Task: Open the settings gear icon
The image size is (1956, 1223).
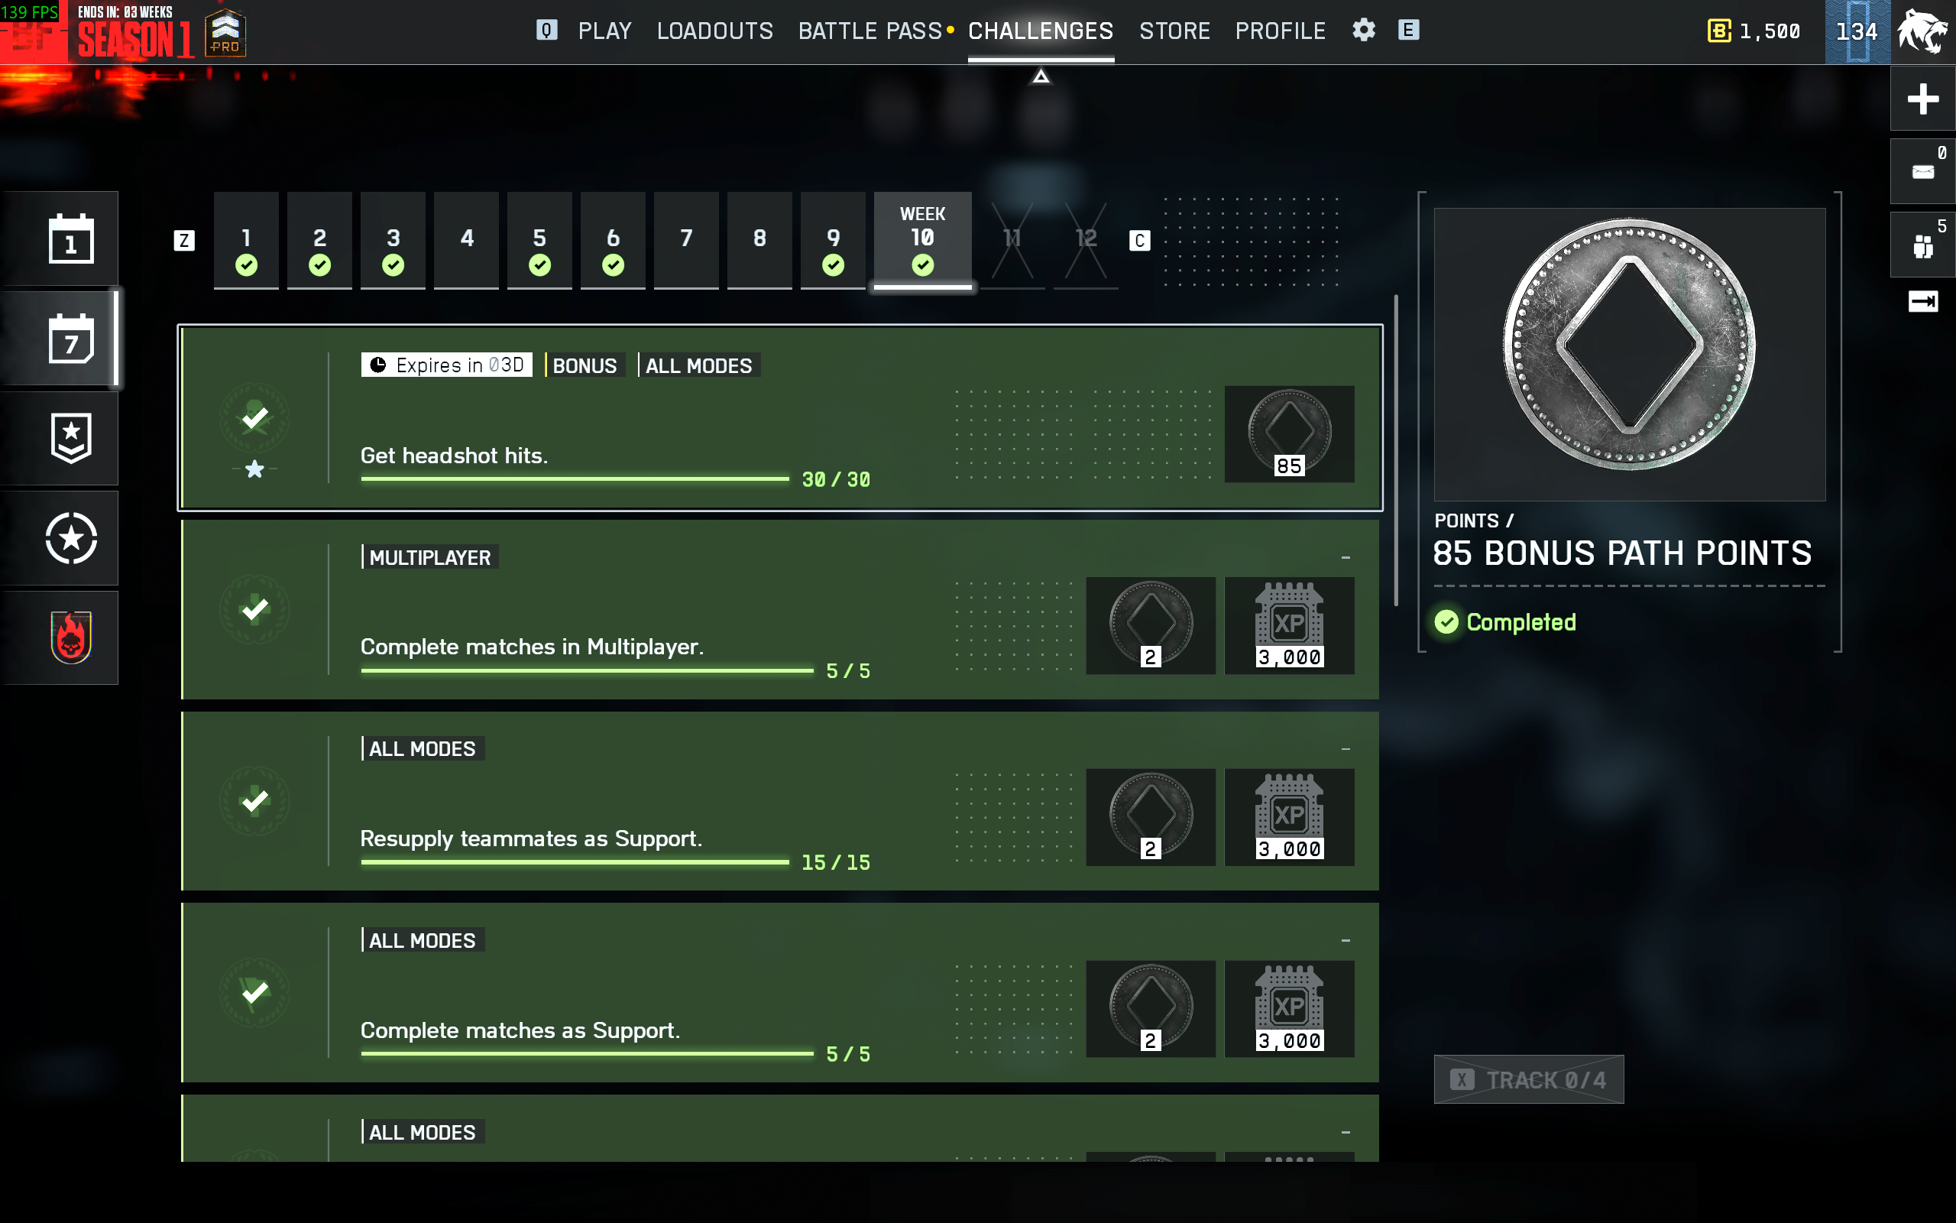Action: click(x=1364, y=31)
